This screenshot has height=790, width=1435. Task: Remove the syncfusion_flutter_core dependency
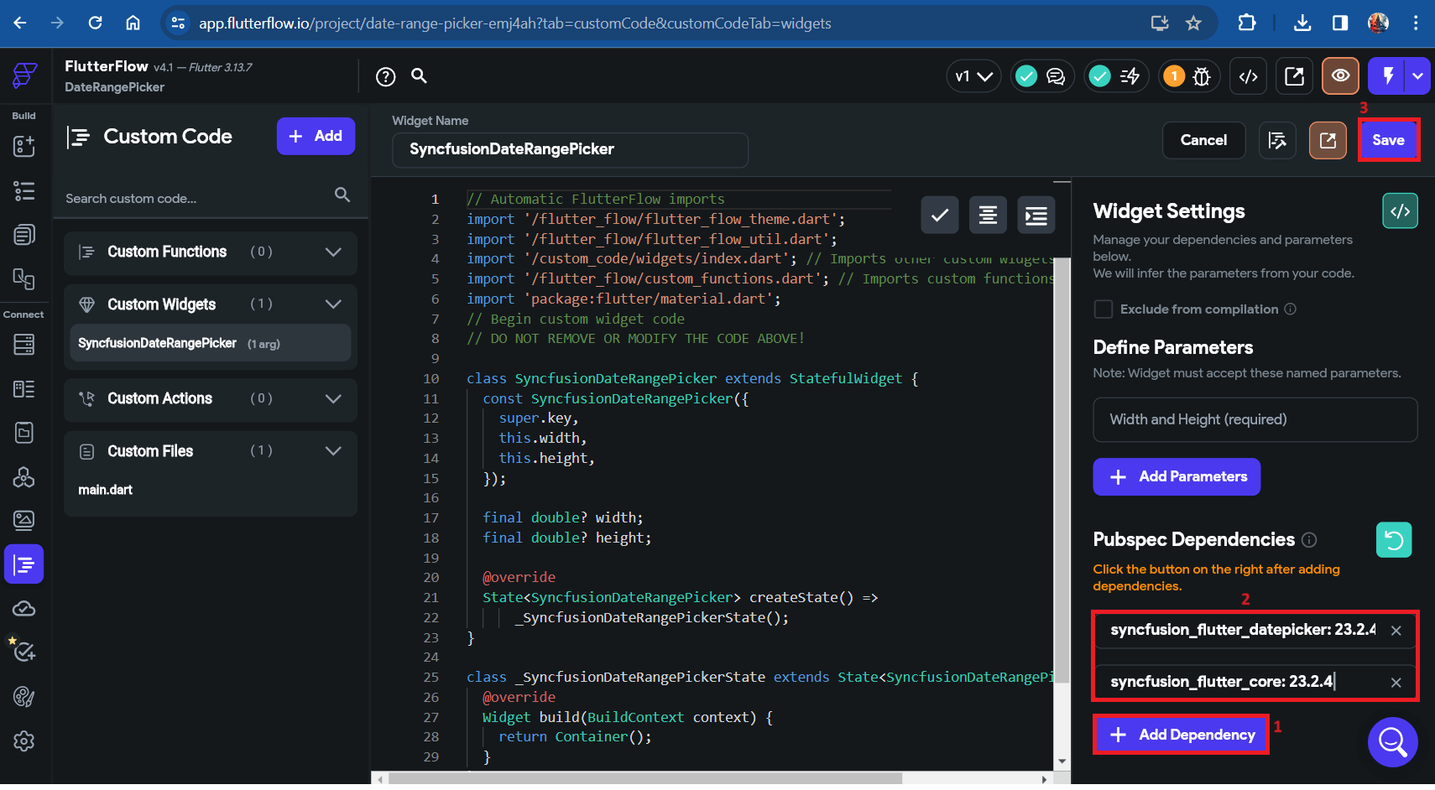point(1396,683)
